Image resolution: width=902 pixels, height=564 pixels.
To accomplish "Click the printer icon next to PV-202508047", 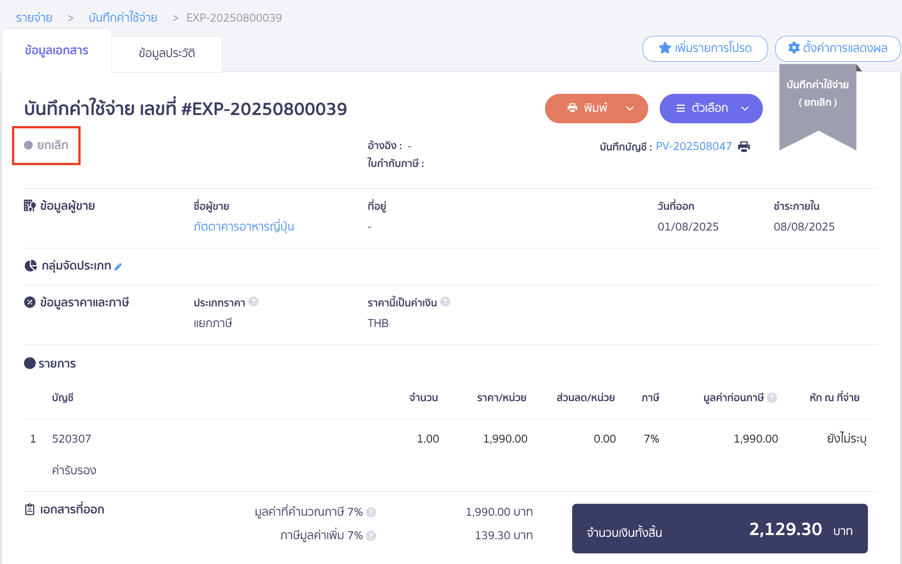I will pos(744,146).
